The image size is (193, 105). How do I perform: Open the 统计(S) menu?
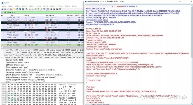(x=46, y=6)
